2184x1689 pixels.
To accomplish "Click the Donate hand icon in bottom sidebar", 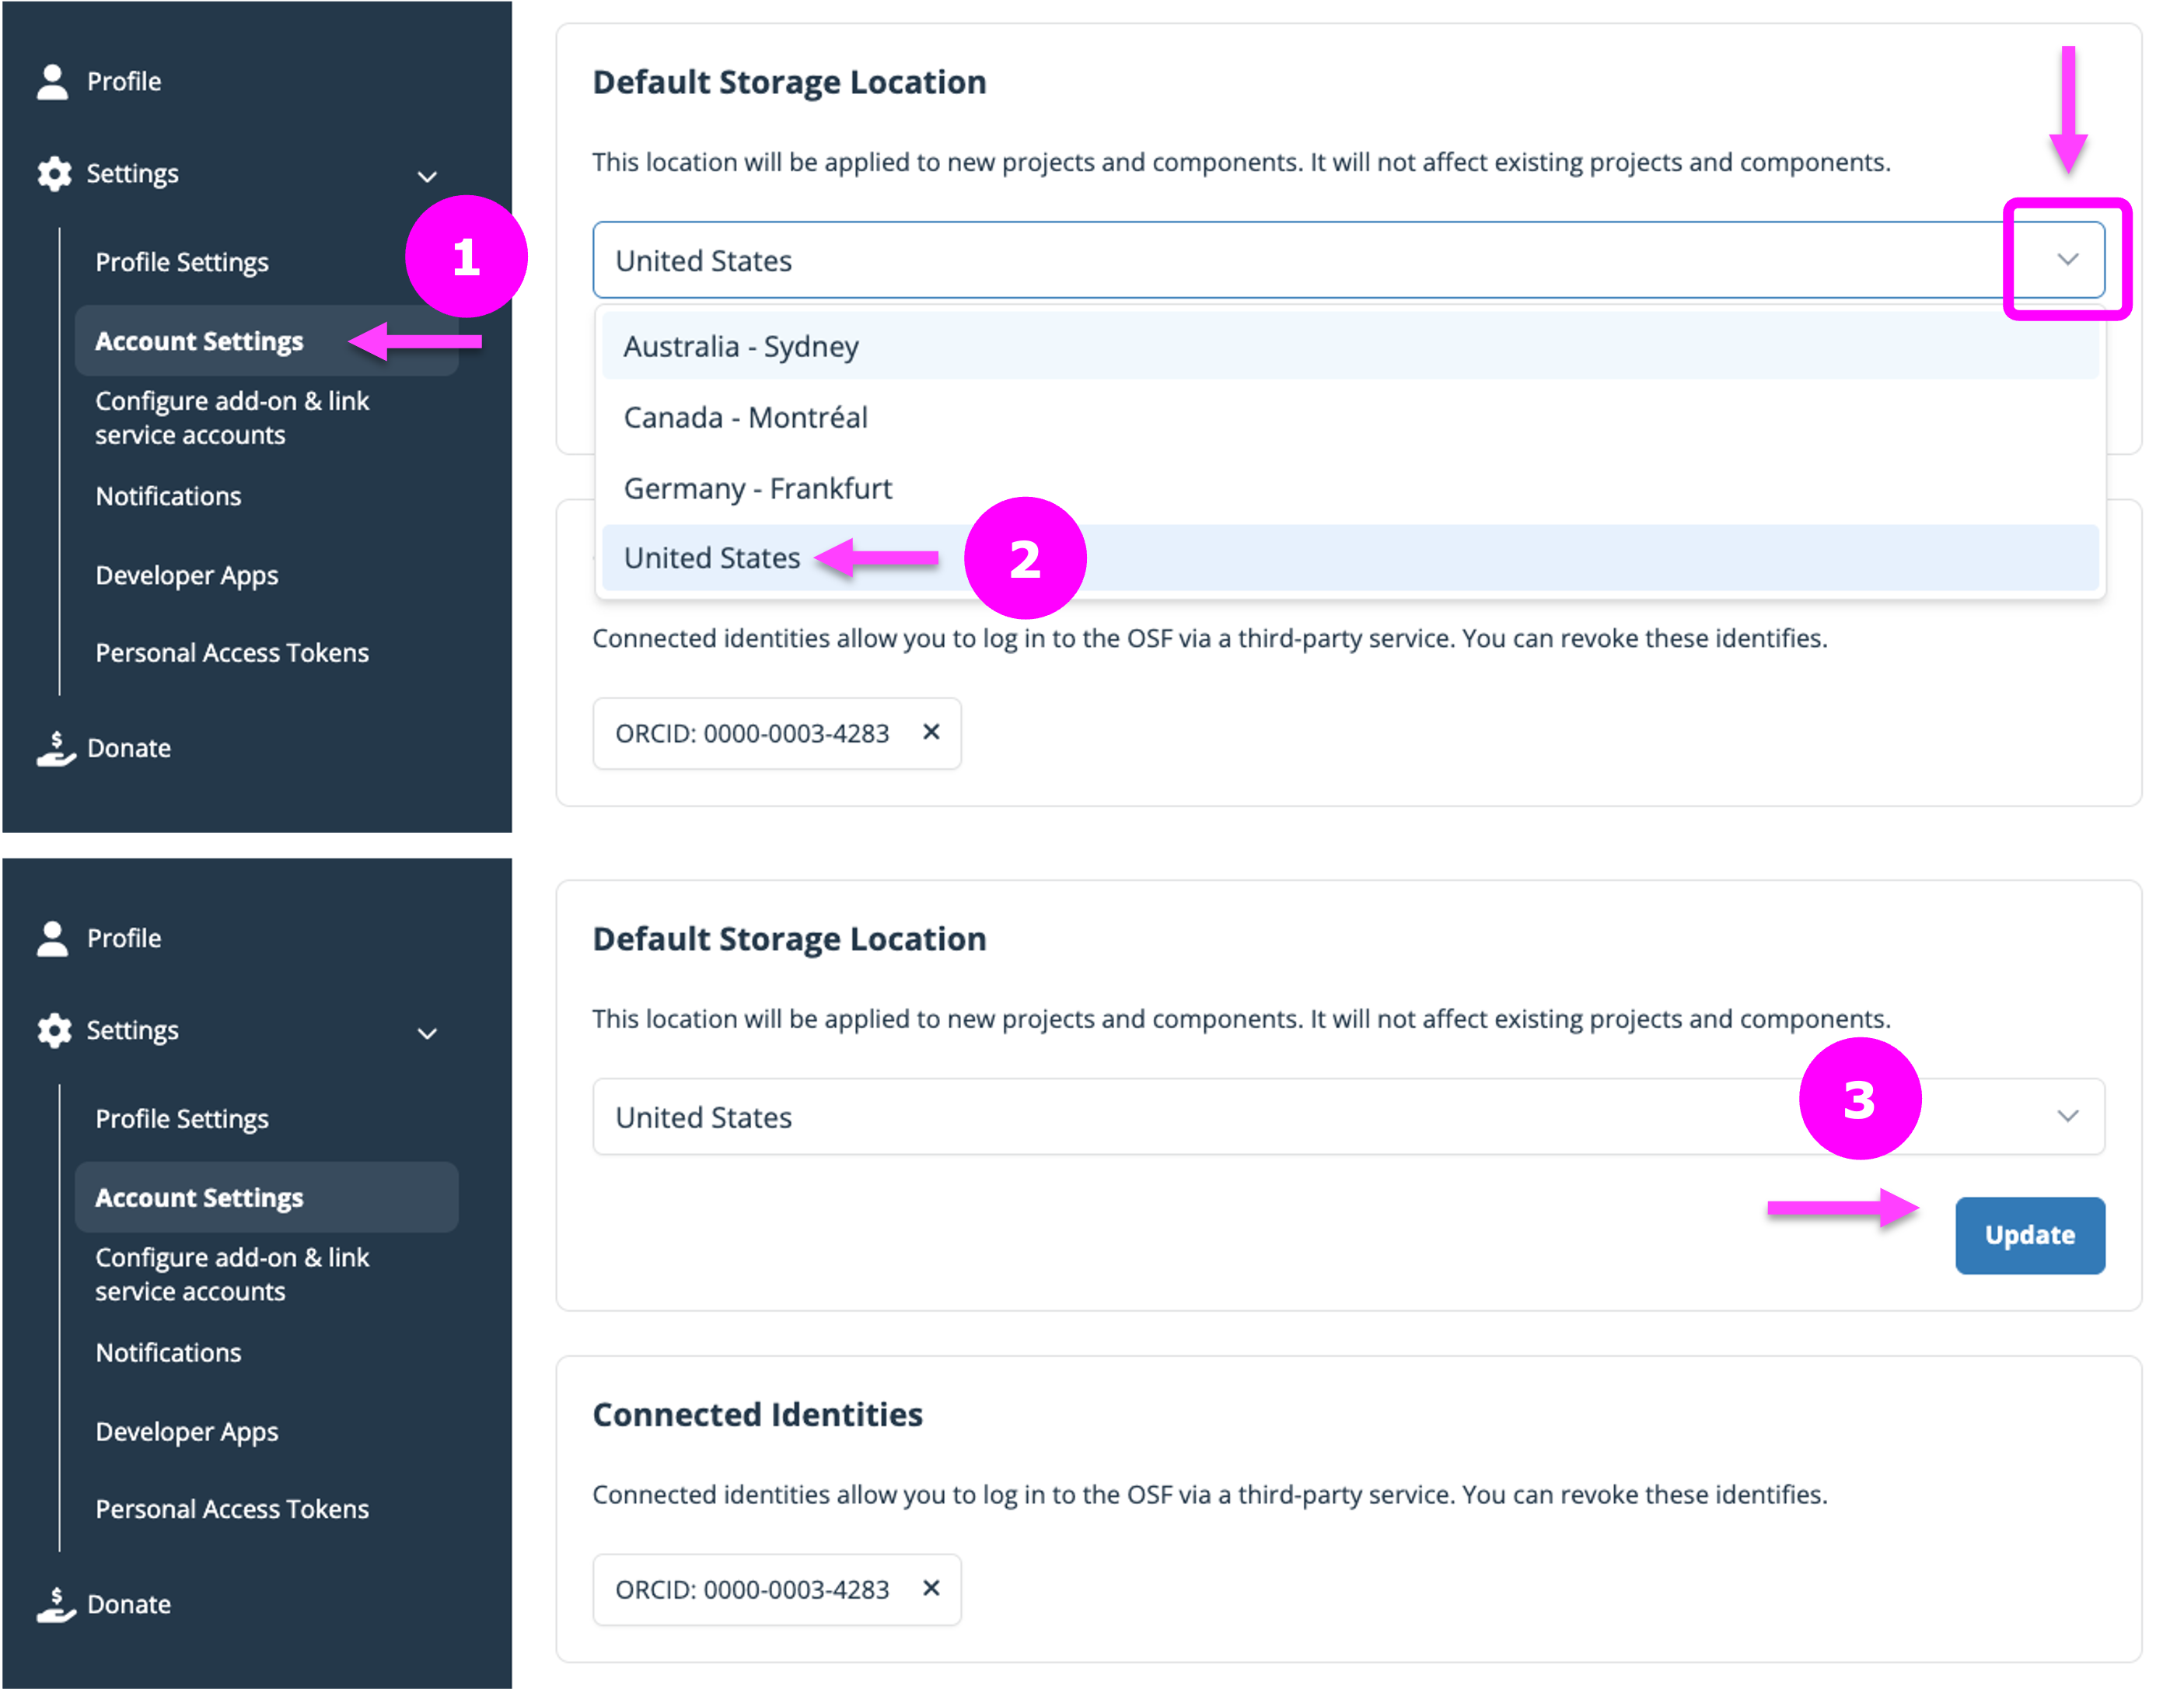I will pos(56,1604).
